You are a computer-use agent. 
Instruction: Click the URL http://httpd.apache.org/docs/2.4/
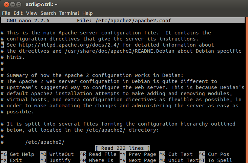click(x=69, y=45)
